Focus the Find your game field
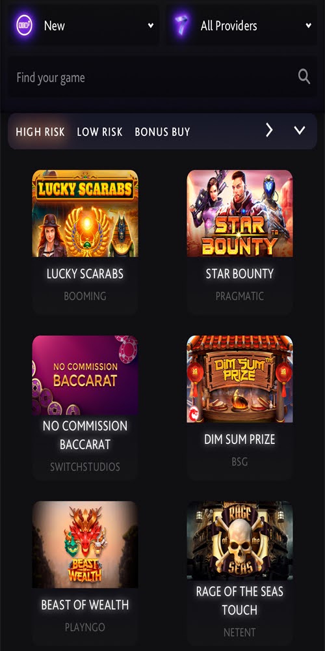Image resolution: width=325 pixels, height=651 pixels. [162, 77]
